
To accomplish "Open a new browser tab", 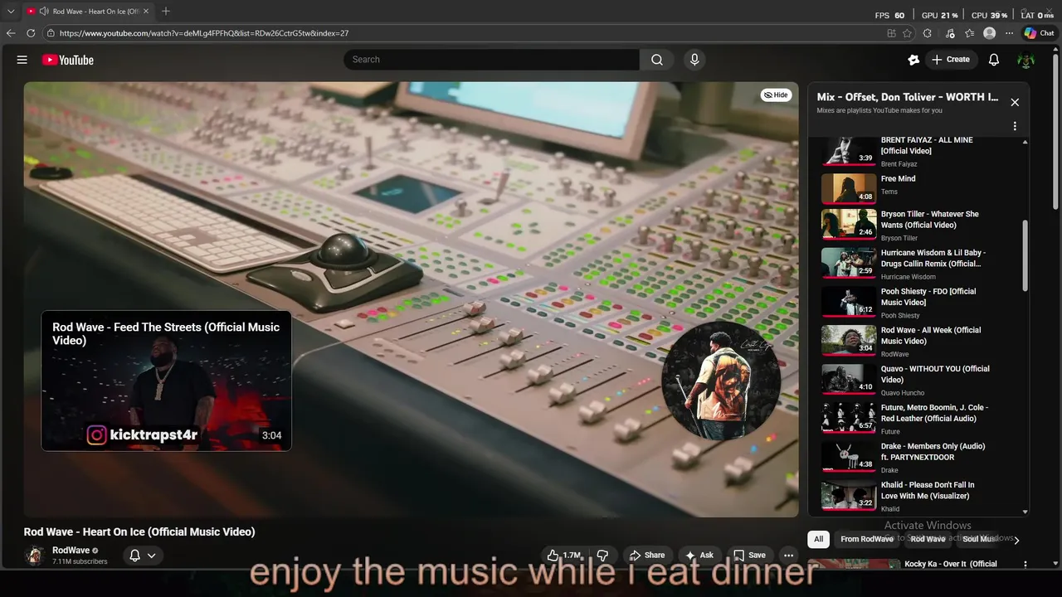I will [x=166, y=12].
